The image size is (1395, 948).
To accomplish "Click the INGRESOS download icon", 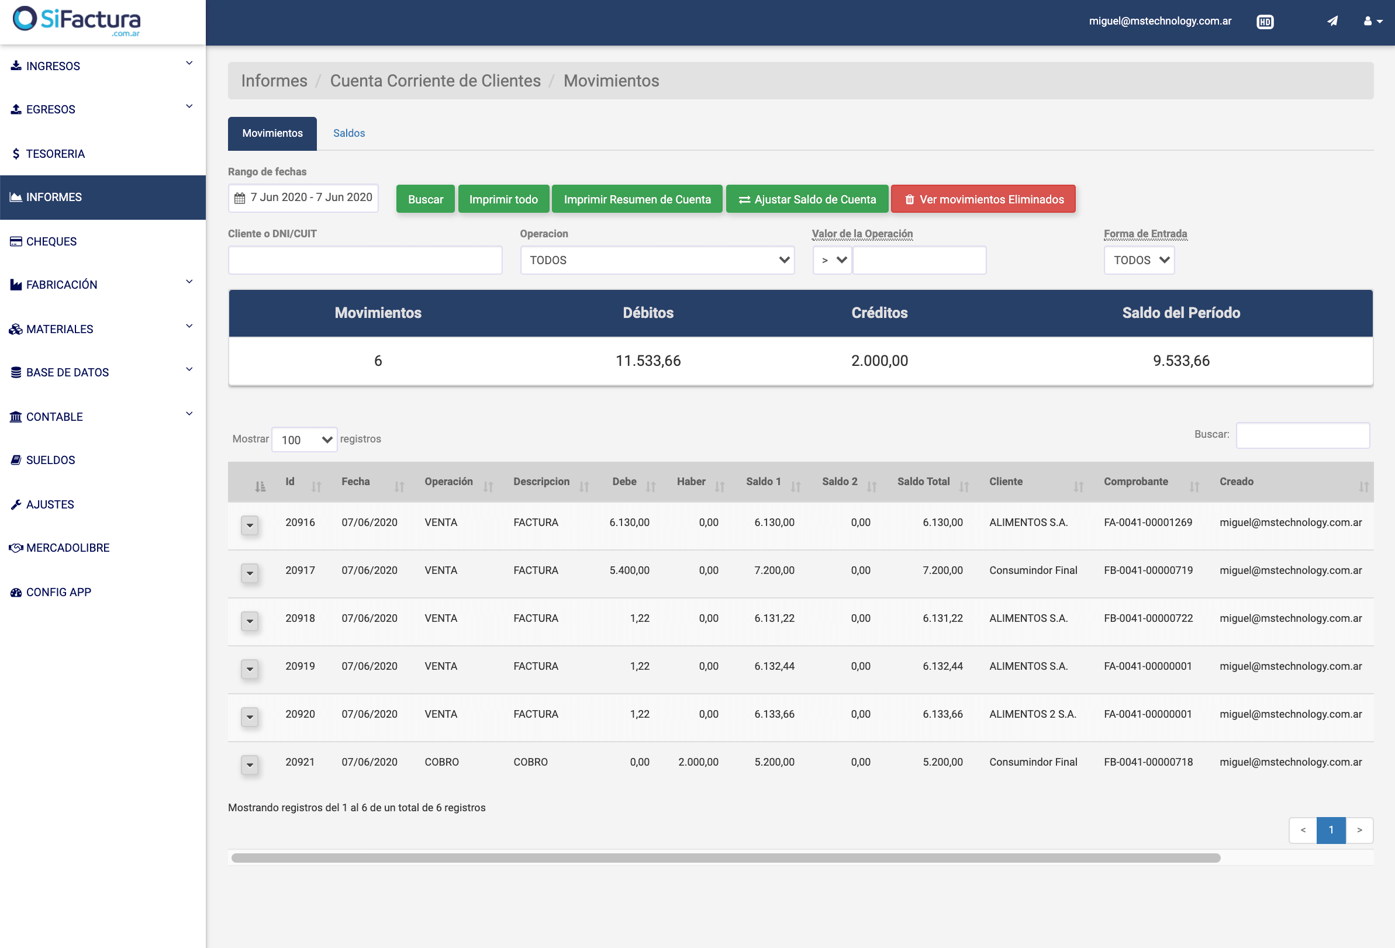I will [16, 65].
